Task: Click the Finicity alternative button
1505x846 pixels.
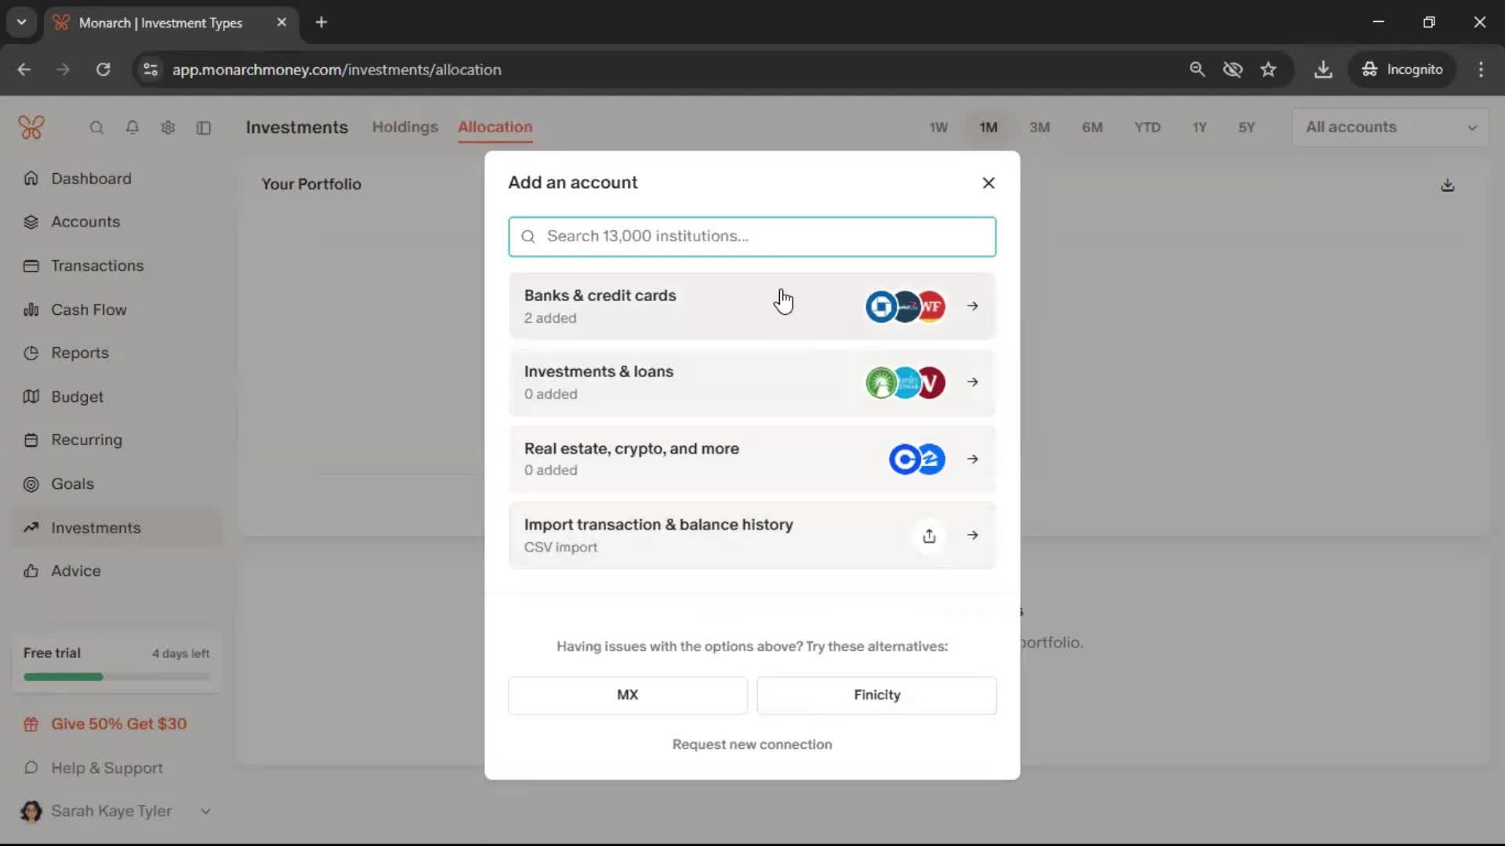Action: point(876,695)
